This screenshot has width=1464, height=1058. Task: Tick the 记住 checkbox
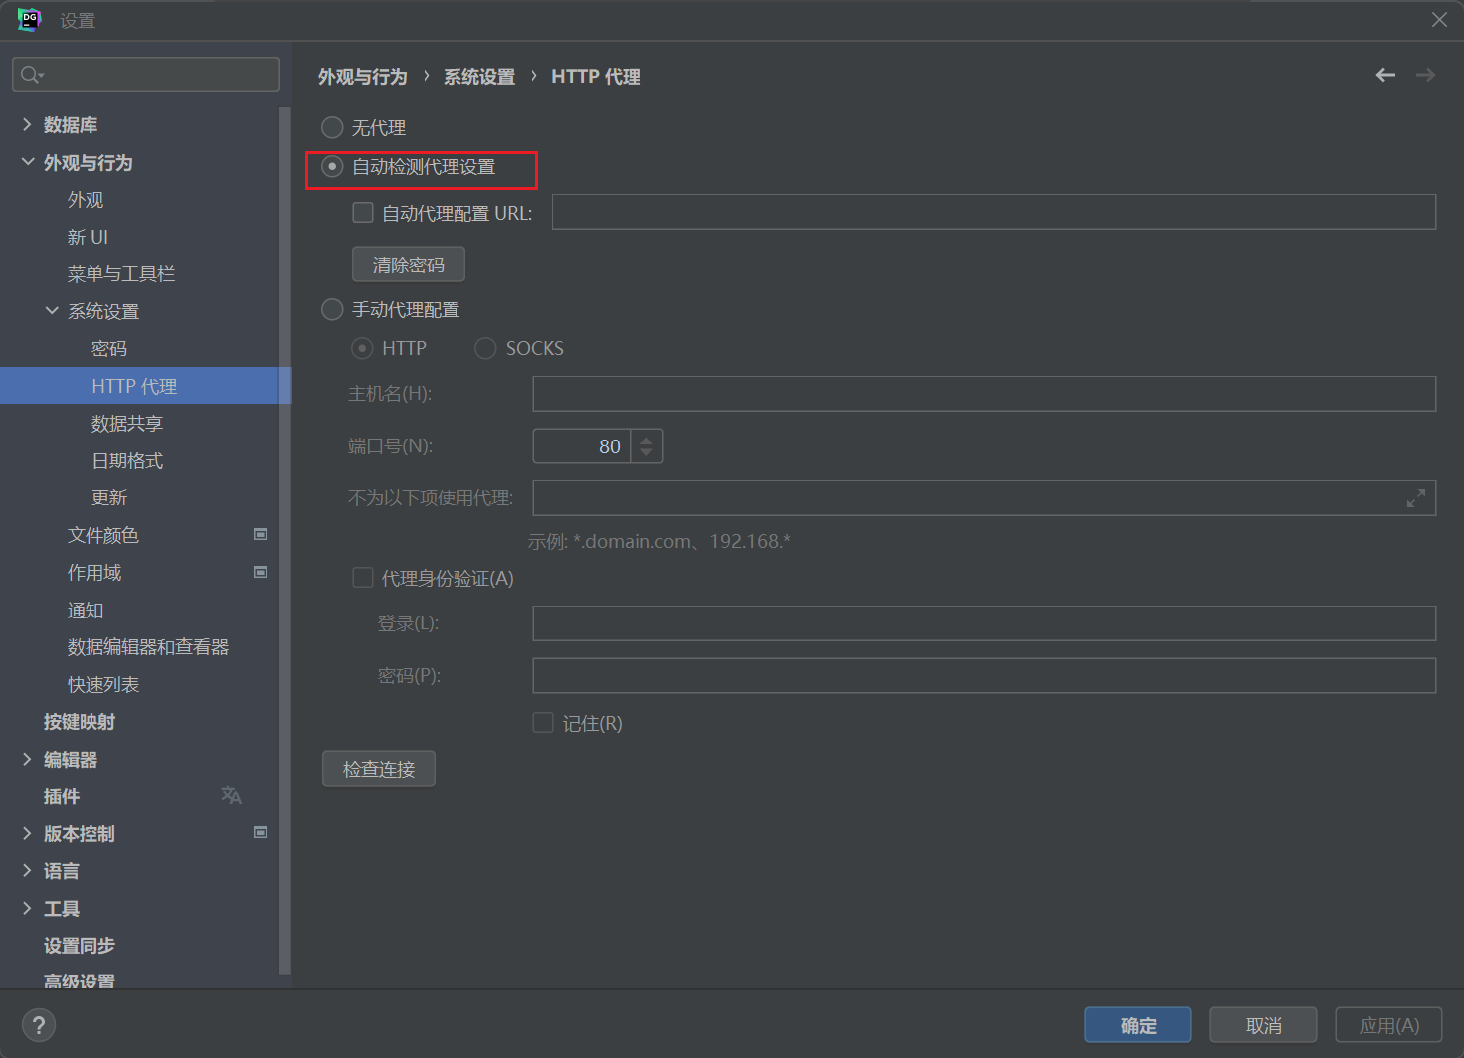[x=543, y=723]
